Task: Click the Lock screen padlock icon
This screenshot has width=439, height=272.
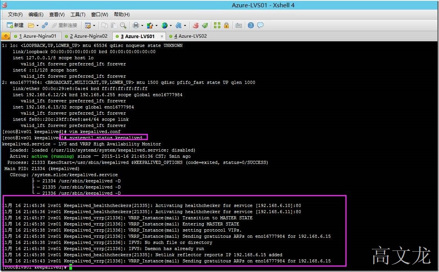Action: 226,25
